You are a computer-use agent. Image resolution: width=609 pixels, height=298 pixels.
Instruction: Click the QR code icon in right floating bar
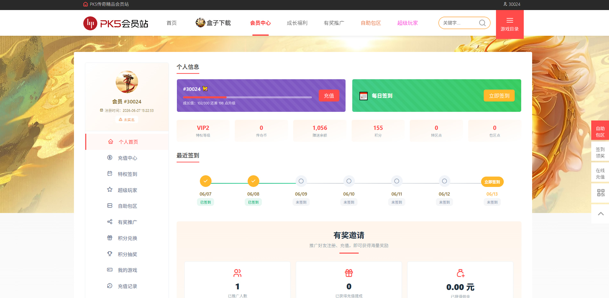(x=601, y=192)
